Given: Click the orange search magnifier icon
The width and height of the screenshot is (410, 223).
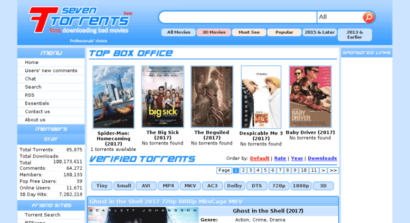Looking at the screenshot, I should 368,17.
